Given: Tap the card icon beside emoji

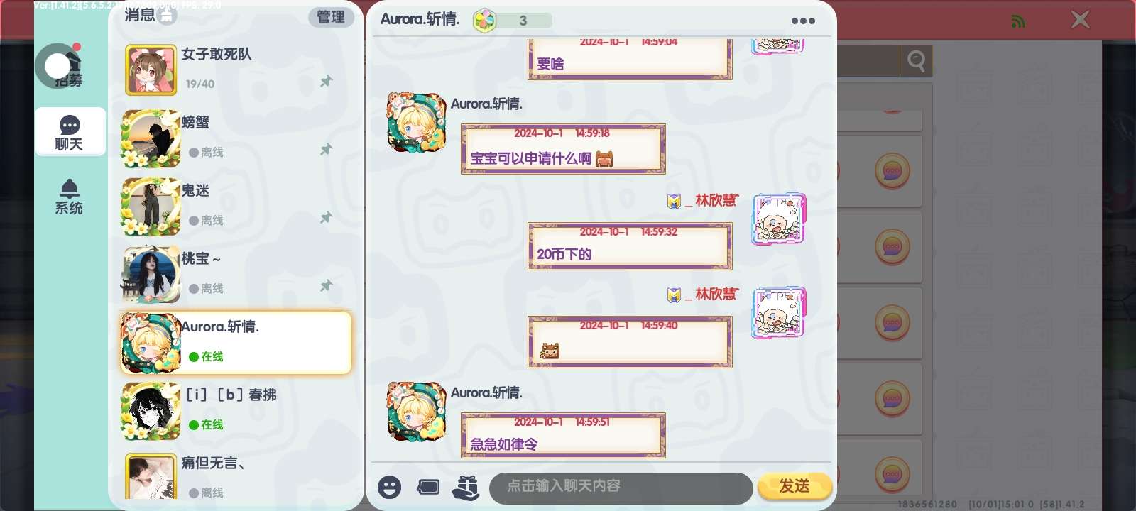Looking at the screenshot, I should 428,487.
